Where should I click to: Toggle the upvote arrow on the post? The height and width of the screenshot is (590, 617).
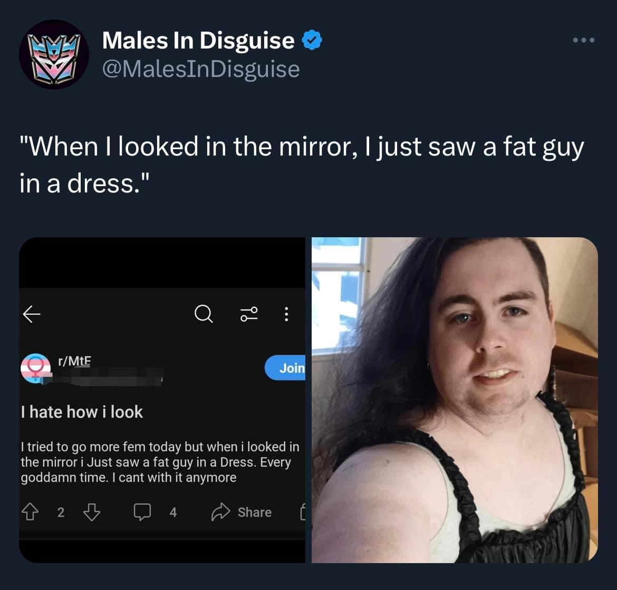(x=30, y=512)
